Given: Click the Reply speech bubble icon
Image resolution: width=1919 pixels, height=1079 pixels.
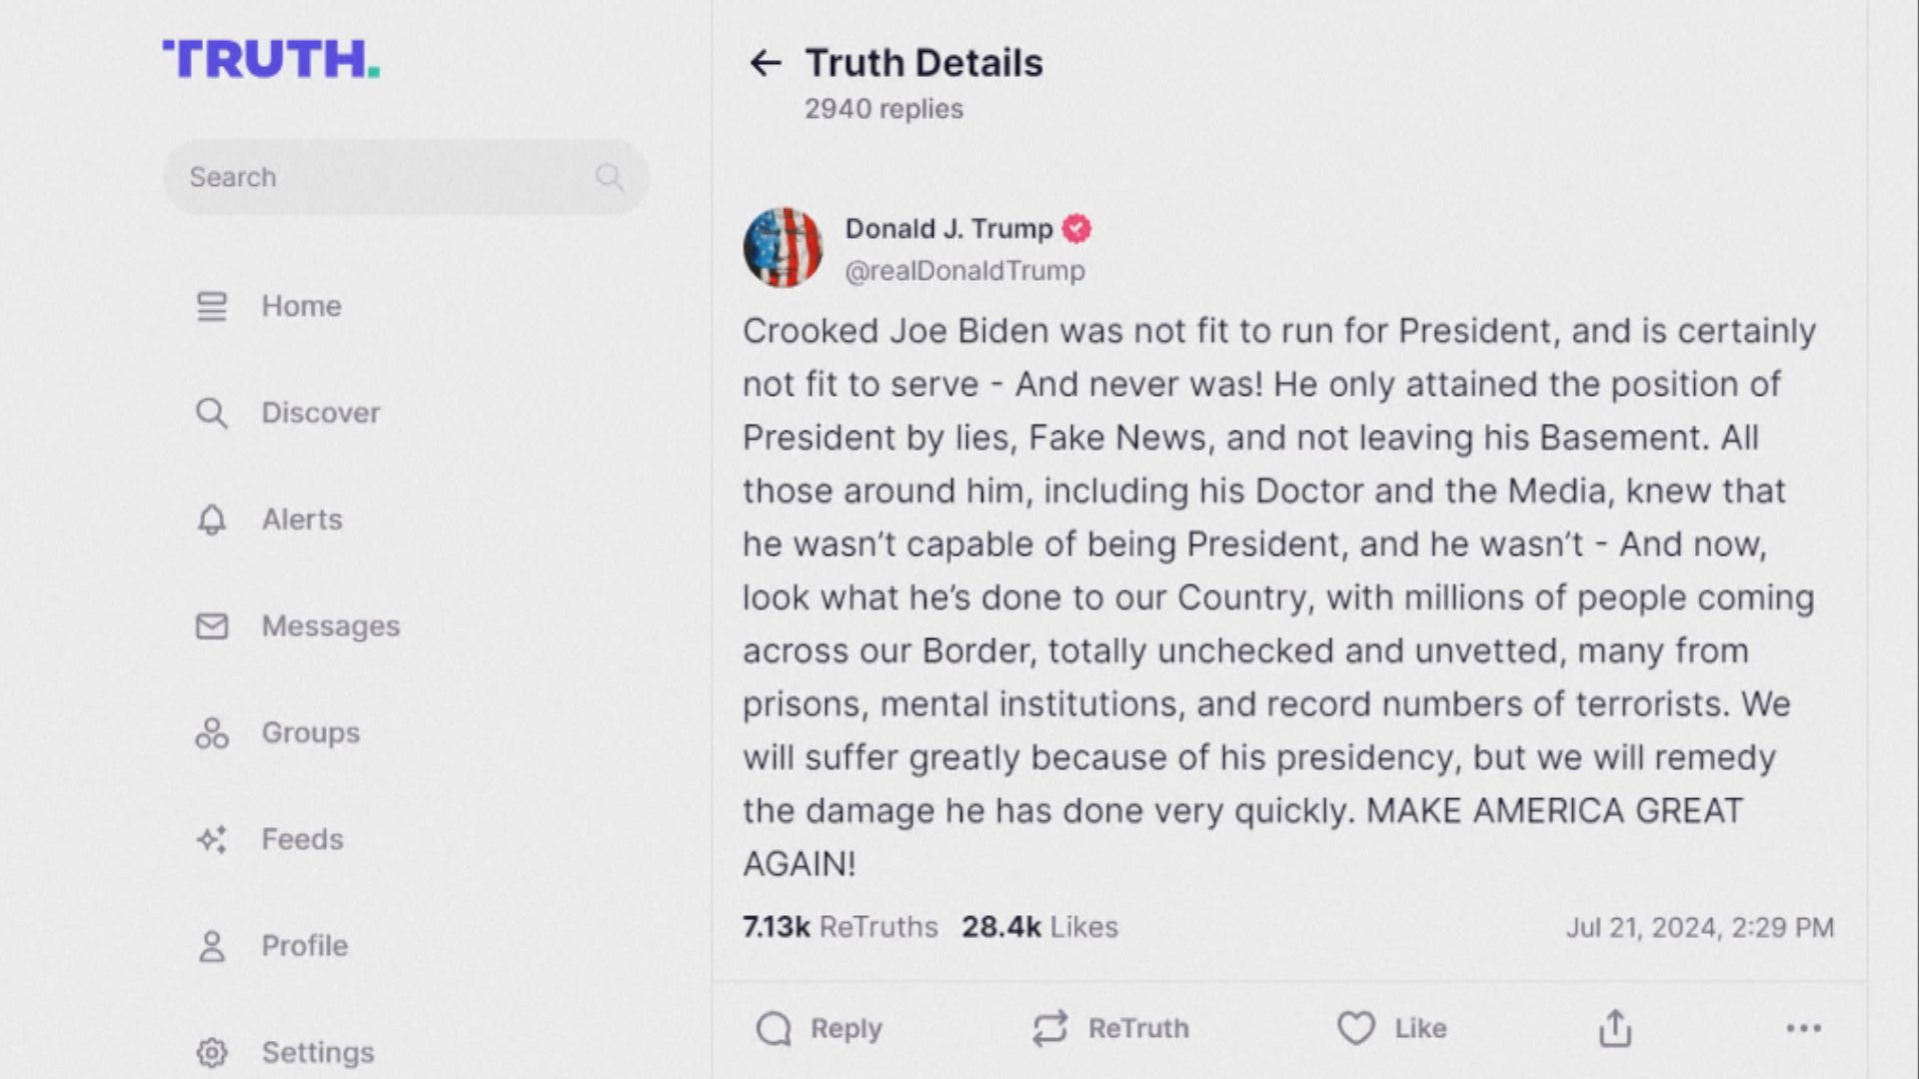Looking at the screenshot, I should tap(774, 1028).
